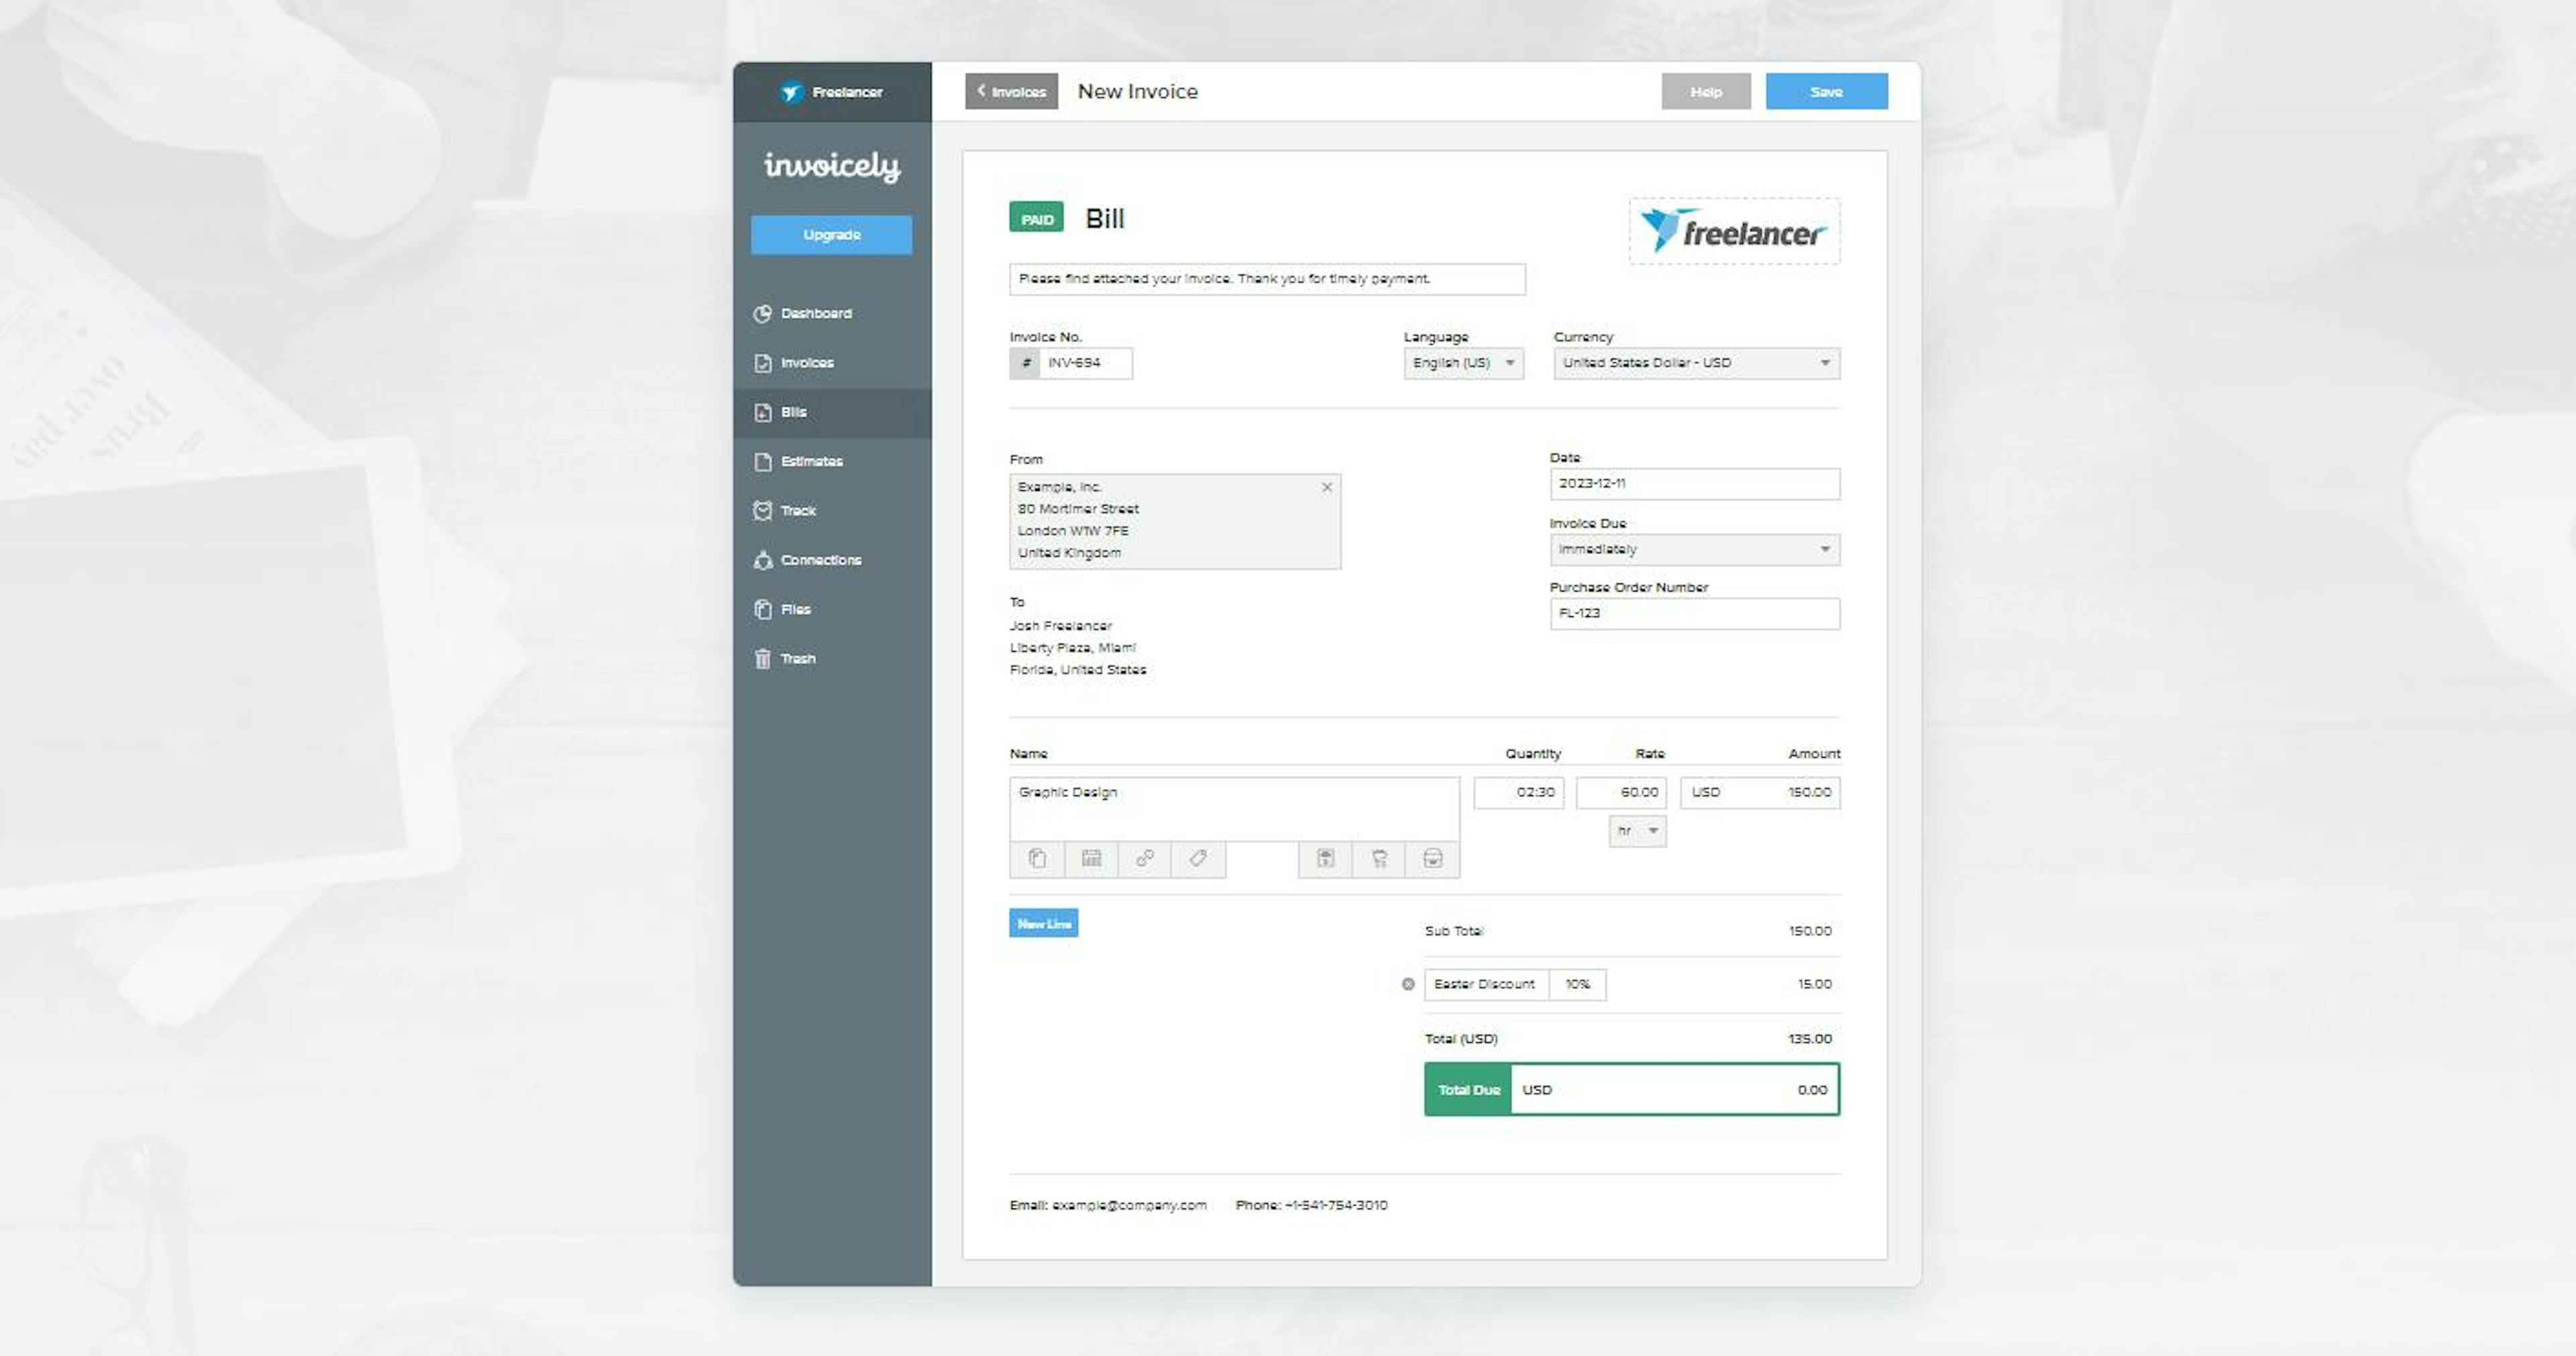Click the link chain icon under line item
The height and width of the screenshot is (1356, 2576).
click(1145, 859)
